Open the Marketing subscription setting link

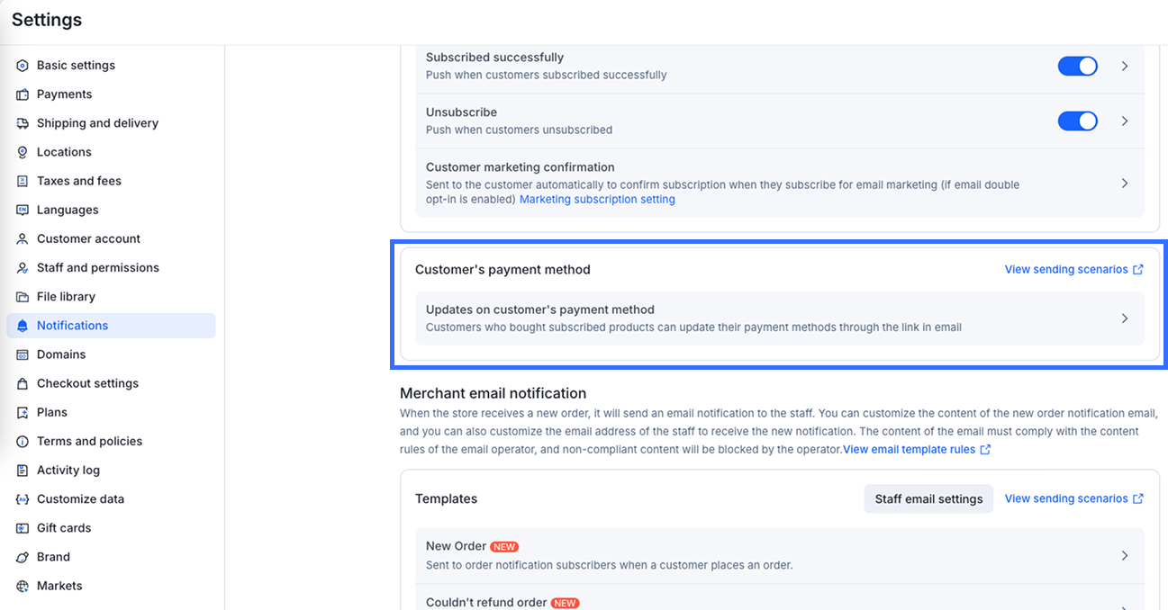pyautogui.click(x=597, y=200)
